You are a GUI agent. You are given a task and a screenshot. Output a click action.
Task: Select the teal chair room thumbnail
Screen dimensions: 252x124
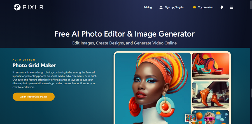coord(211,66)
